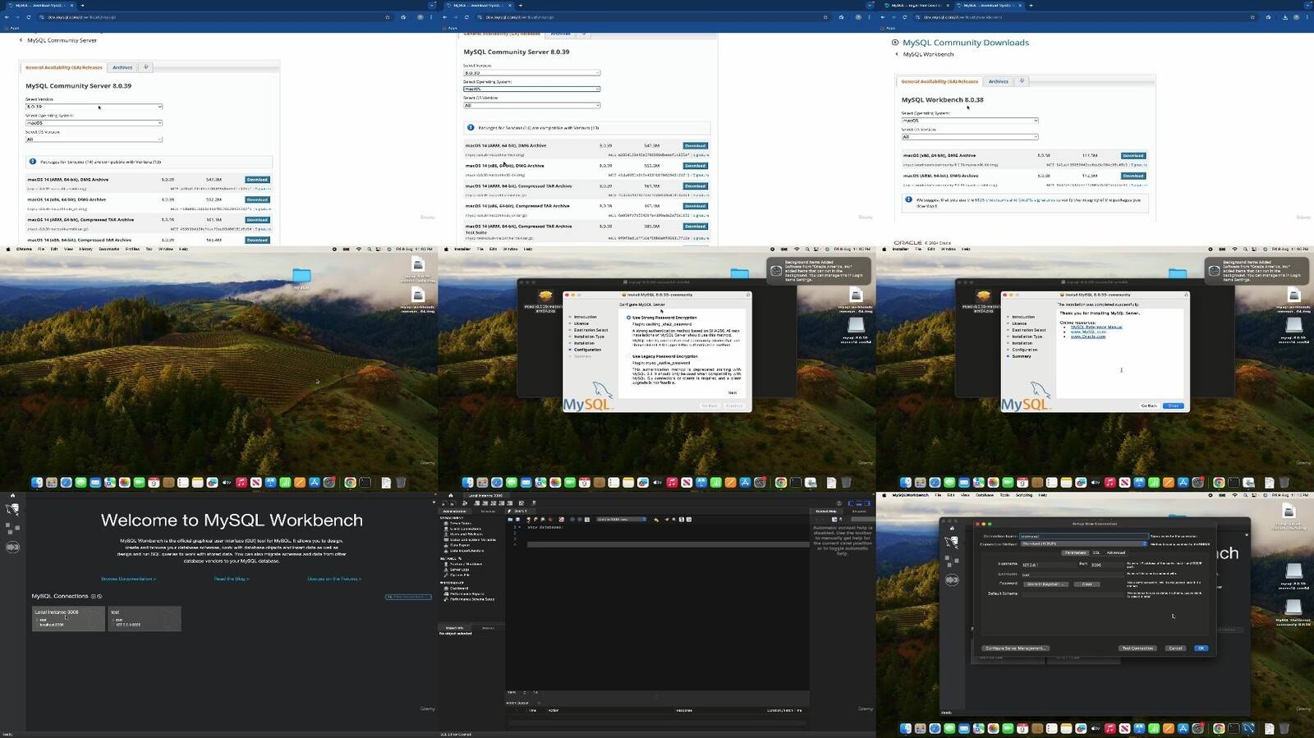Open MySQL Reference Manual link in installer
The image size is (1314, 738).
coord(1096,327)
